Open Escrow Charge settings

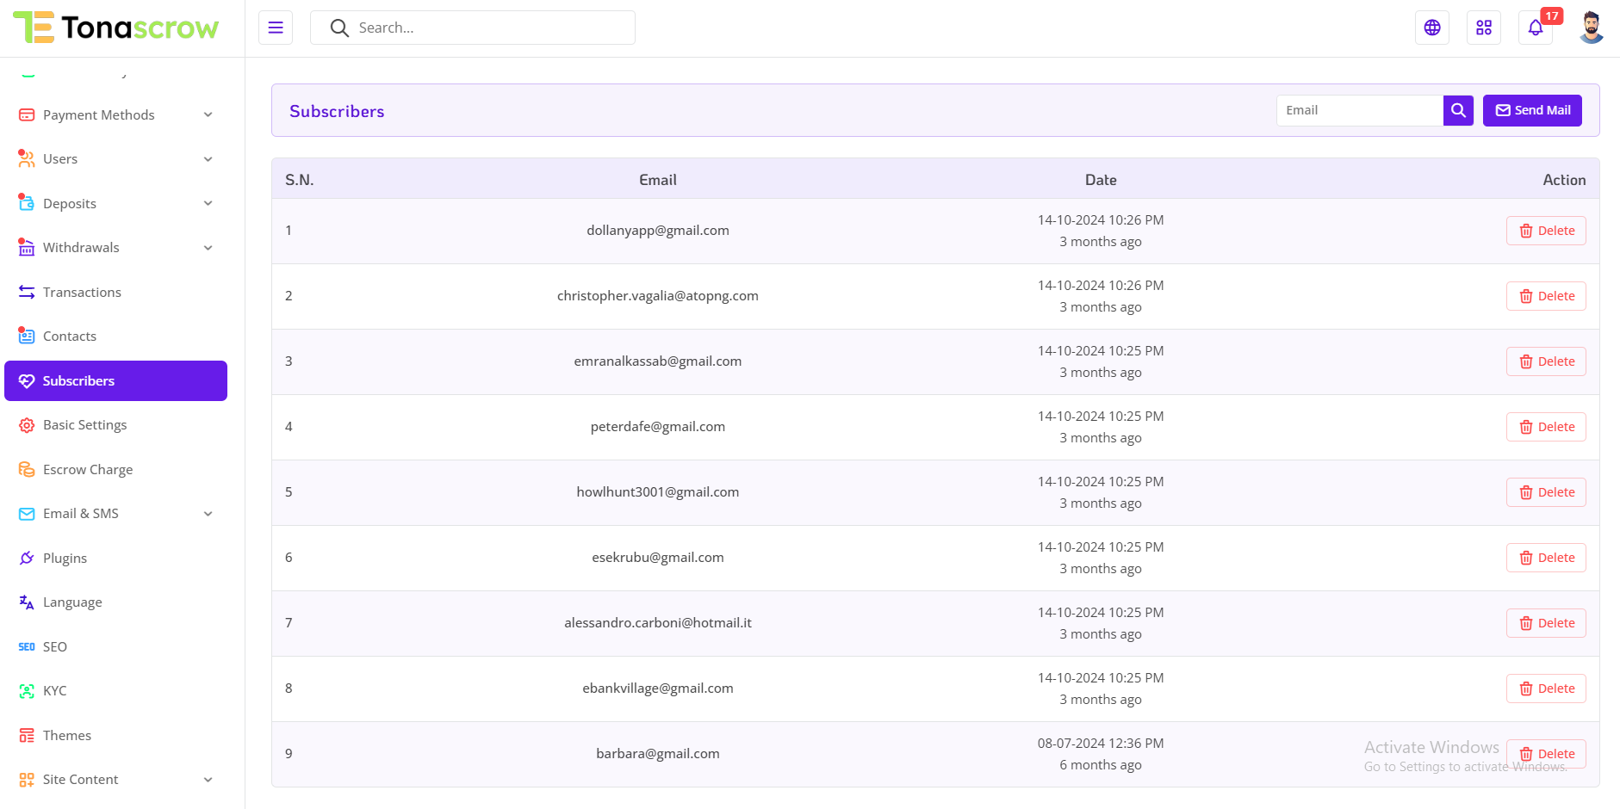coord(87,469)
